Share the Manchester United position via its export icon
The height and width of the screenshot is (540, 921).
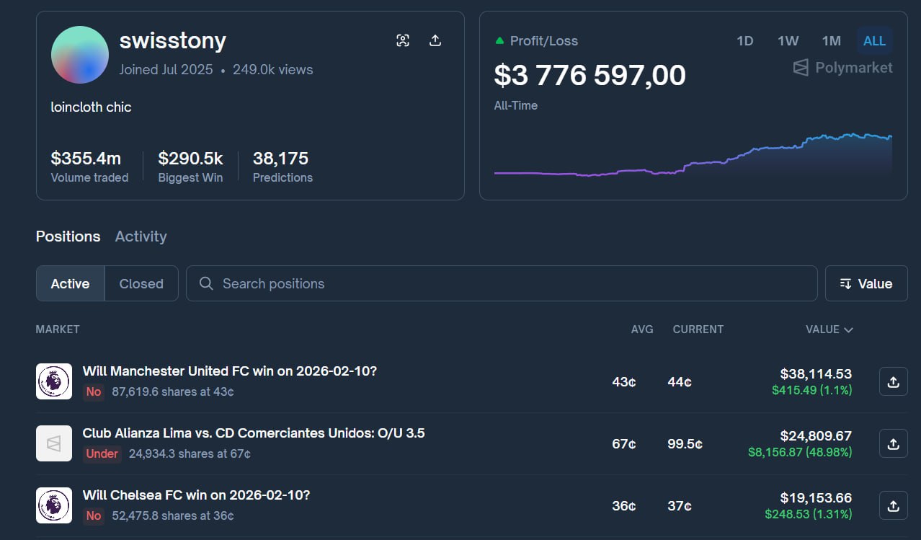(893, 381)
